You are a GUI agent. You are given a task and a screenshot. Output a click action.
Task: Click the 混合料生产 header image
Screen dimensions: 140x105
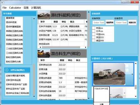[44, 53]
